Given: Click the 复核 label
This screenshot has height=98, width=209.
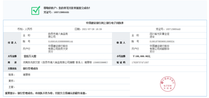Looking at the screenshot, I should pyautogui.click(x=11, y=81).
